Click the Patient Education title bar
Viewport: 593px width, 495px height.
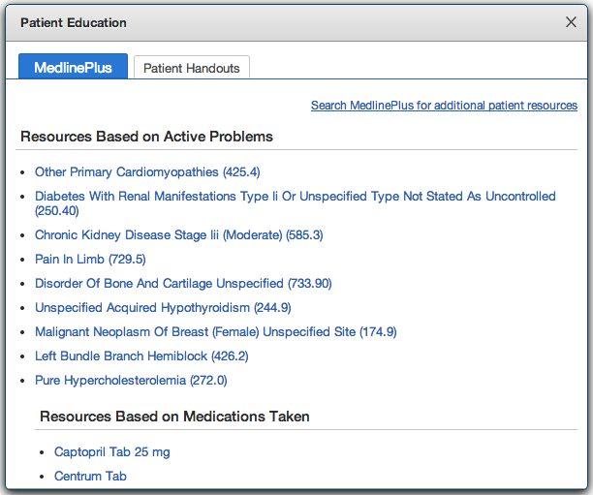point(291,22)
